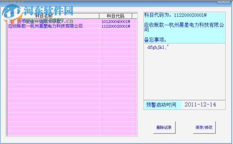Select row 其它货币资金--信用卡存款

pos(72,21)
